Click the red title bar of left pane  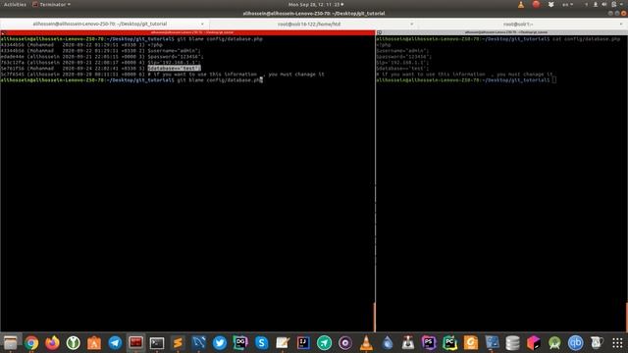pos(187,32)
